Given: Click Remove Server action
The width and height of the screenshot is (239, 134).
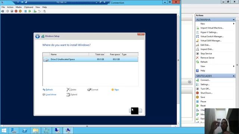Looking at the screenshot, I should coord(208,58).
